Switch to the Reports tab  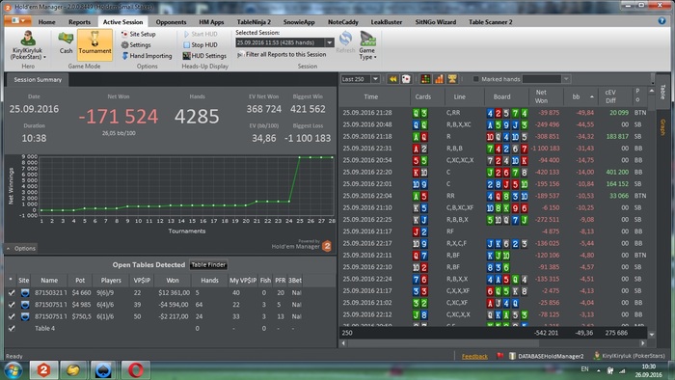point(79,22)
